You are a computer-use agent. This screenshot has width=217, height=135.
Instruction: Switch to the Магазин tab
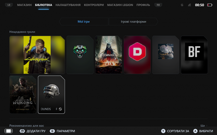(x=24, y=5)
